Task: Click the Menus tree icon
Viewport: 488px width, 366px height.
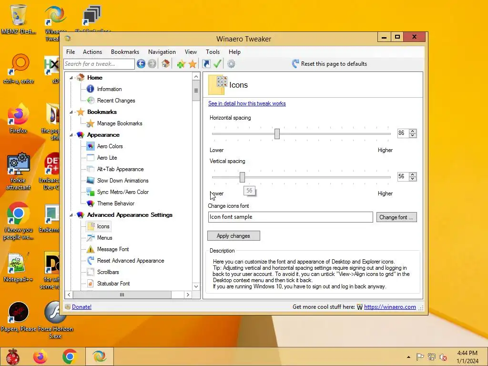Action: (x=91, y=238)
